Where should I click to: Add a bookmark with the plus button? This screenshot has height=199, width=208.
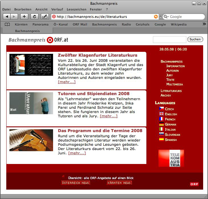click(24, 17)
